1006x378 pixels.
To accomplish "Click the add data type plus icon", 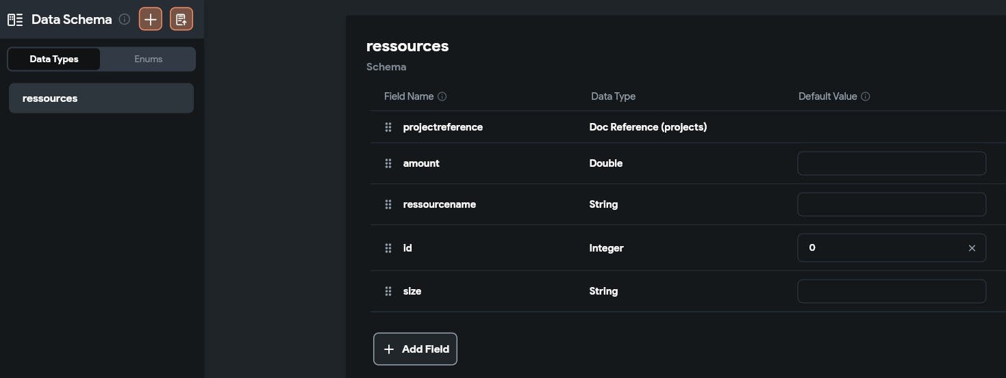I will coord(151,19).
